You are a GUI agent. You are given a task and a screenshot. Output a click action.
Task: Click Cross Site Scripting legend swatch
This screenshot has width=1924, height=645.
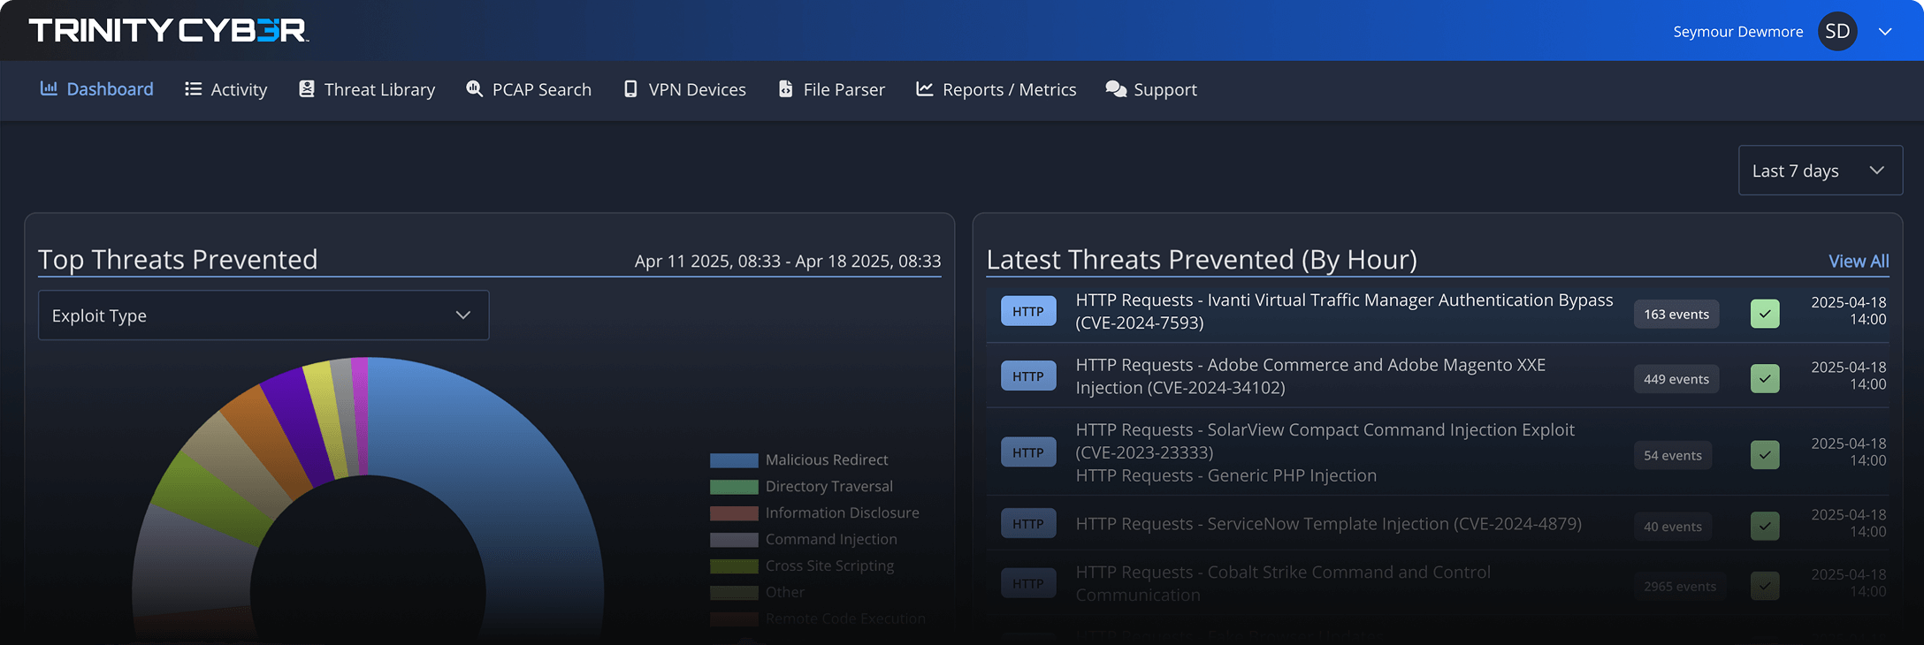[734, 566]
